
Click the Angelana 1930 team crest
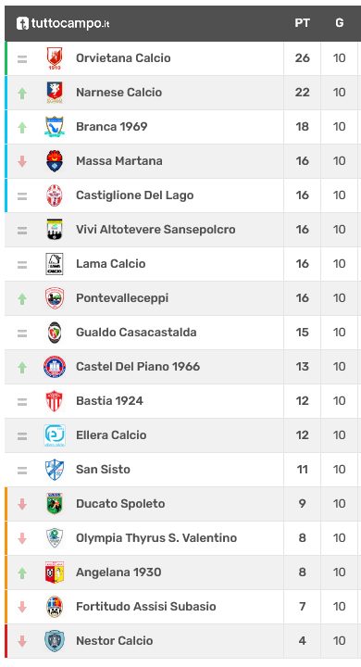55,573
